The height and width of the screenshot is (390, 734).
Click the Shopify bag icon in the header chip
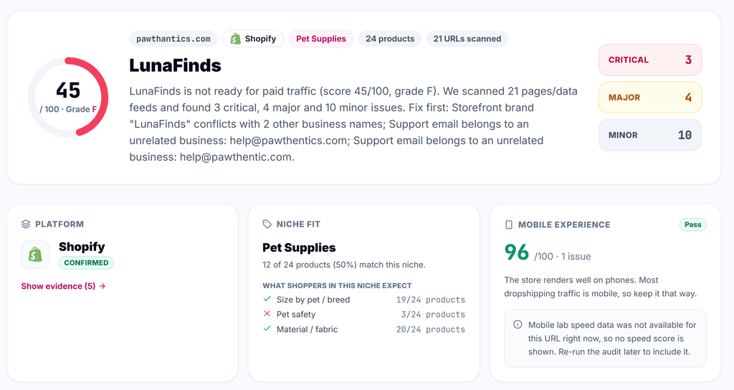pos(235,39)
